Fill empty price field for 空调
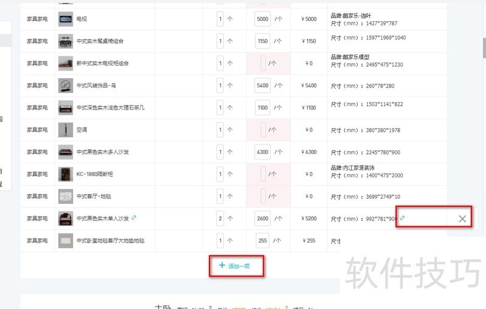 coord(263,130)
